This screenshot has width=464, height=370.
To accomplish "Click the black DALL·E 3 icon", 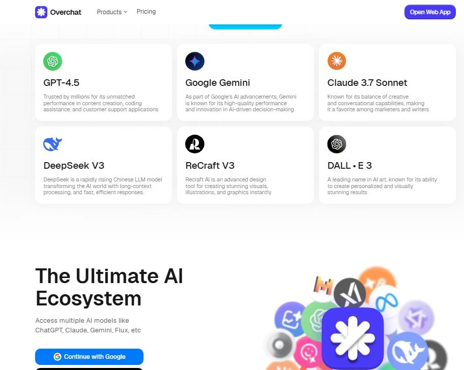I will click(337, 144).
